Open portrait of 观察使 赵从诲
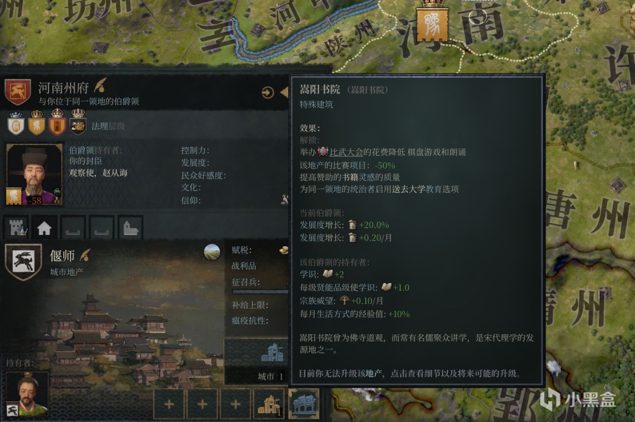The height and width of the screenshot is (422, 635). [x=35, y=175]
